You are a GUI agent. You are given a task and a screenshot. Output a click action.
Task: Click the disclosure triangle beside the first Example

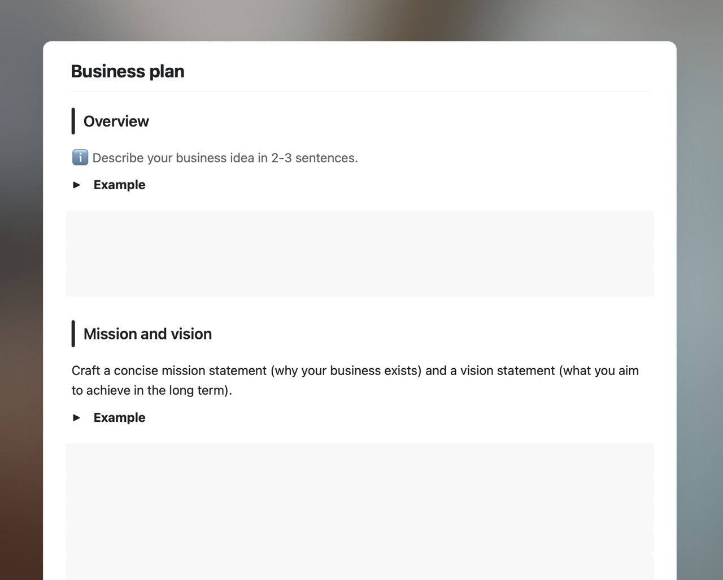[x=77, y=185]
